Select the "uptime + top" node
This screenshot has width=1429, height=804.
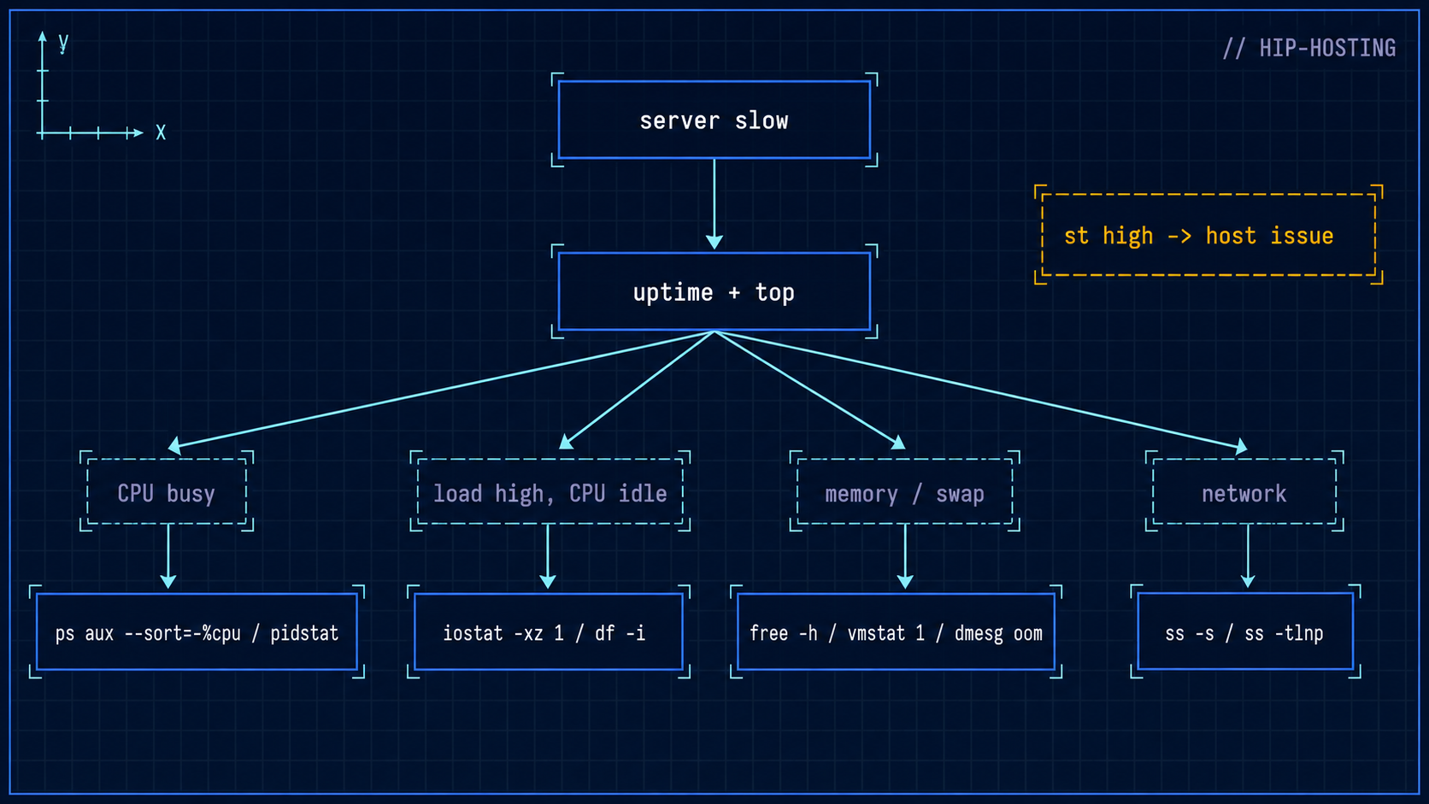(714, 291)
